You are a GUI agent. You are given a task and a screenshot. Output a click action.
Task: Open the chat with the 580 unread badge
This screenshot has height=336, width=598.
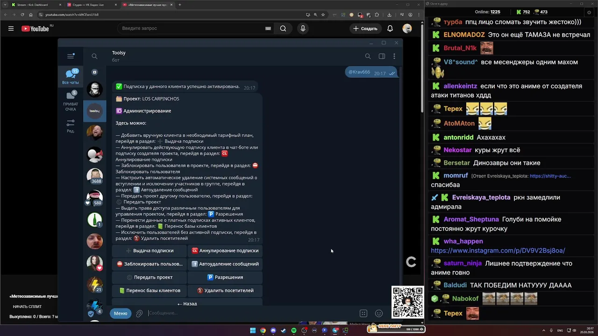coord(95,198)
